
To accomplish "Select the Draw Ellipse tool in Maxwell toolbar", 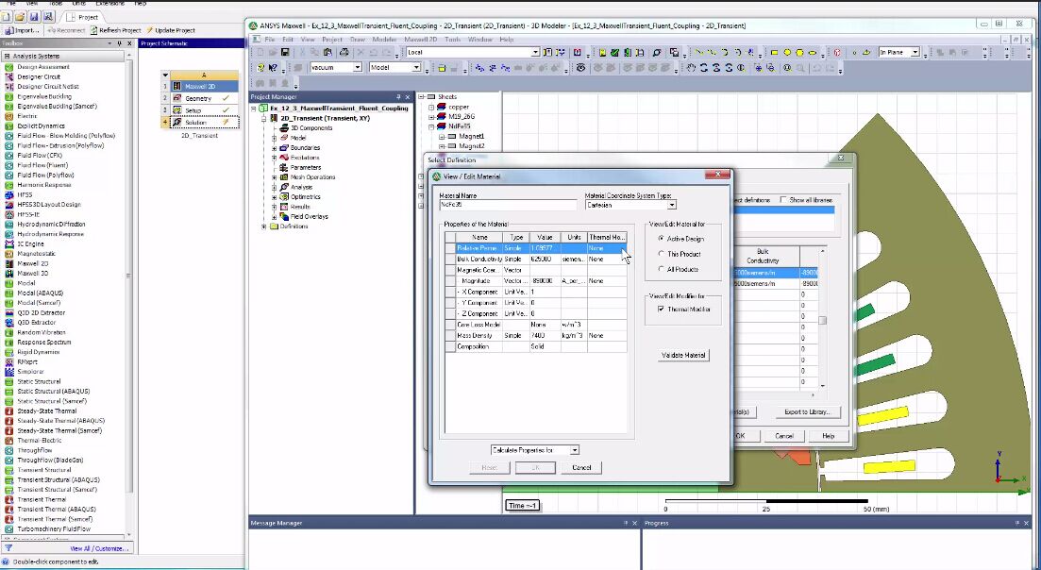I will (x=813, y=53).
